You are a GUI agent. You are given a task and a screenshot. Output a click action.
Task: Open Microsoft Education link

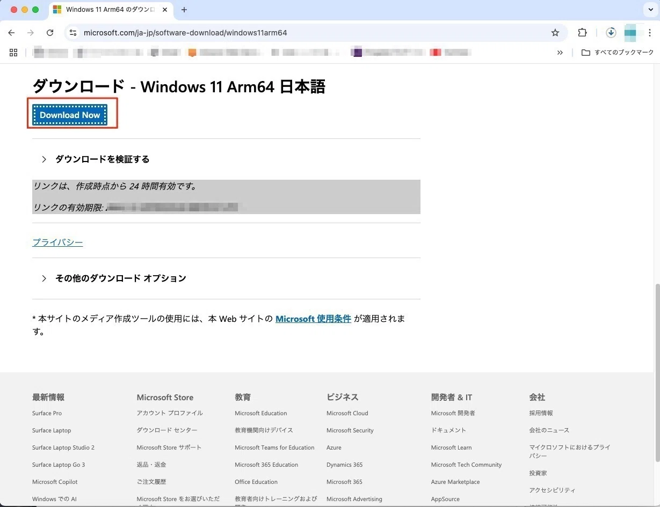tap(261, 413)
